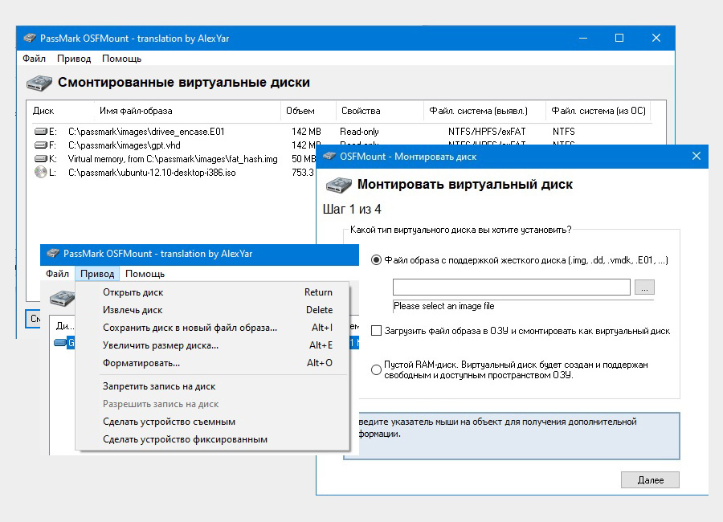Select the empty RAM-диск radio option
Viewport: 723px width, 522px height.
point(376,370)
